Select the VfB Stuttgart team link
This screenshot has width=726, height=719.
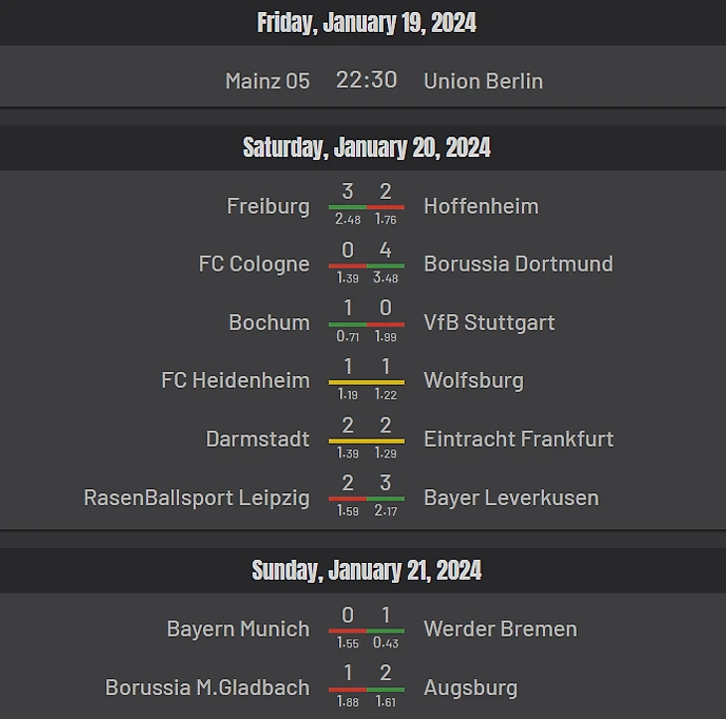coord(489,322)
